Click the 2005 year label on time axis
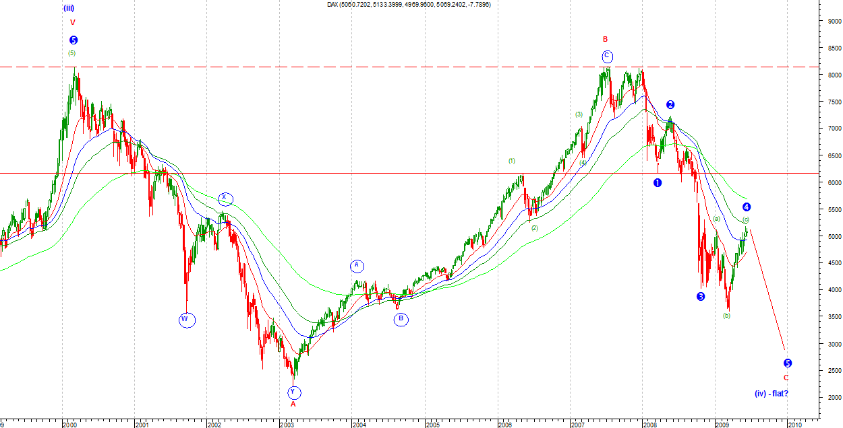 [x=432, y=425]
